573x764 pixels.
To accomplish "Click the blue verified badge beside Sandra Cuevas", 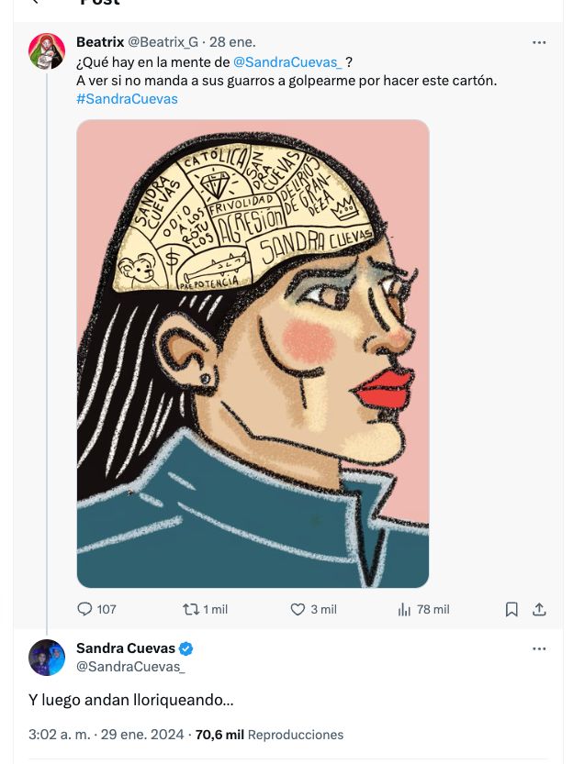I will click(x=185, y=648).
